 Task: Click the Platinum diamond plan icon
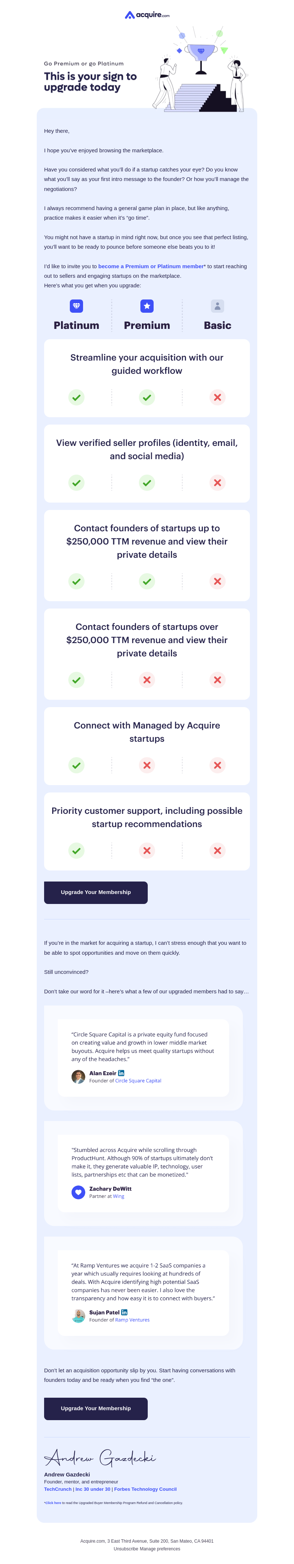click(76, 306)
